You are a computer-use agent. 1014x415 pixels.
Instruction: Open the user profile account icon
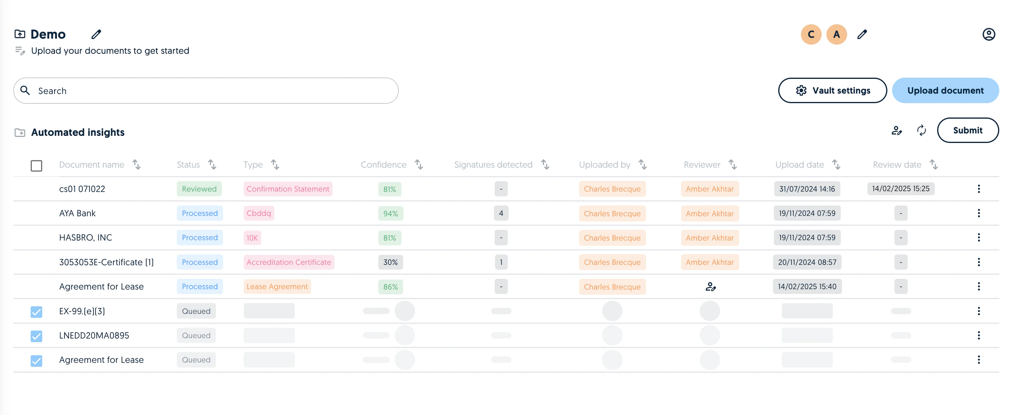[989, 34]
